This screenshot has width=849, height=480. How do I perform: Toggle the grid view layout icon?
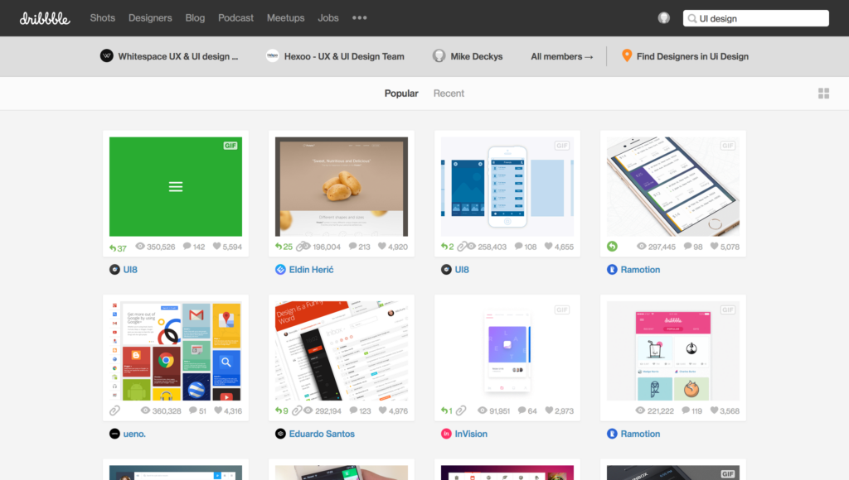[x=823, y=94]
